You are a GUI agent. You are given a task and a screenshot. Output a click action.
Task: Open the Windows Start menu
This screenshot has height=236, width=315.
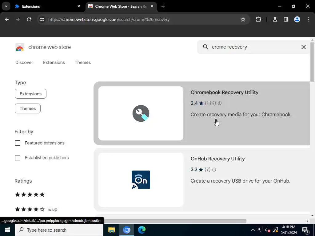[7, 230]
